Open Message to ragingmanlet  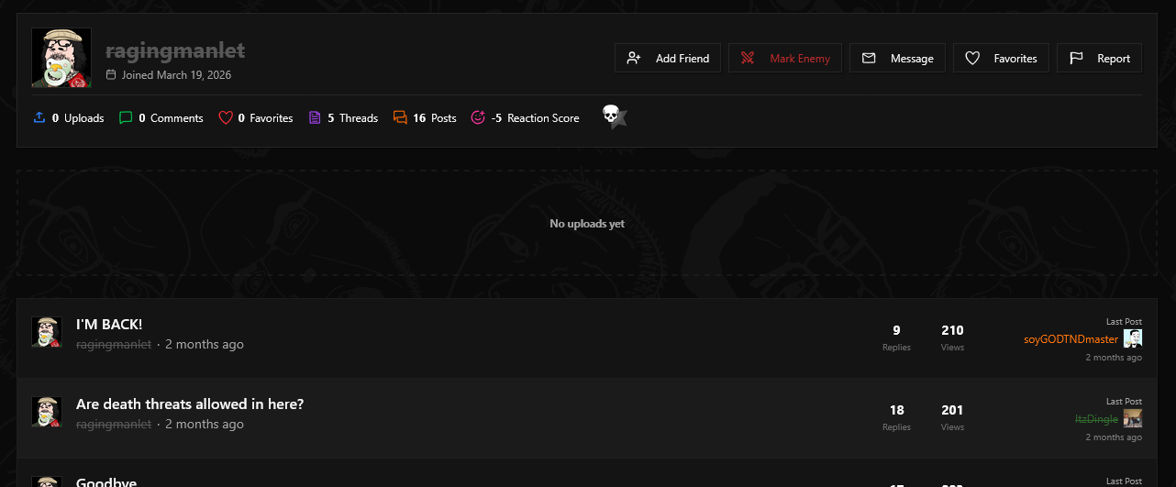[897, 58]
